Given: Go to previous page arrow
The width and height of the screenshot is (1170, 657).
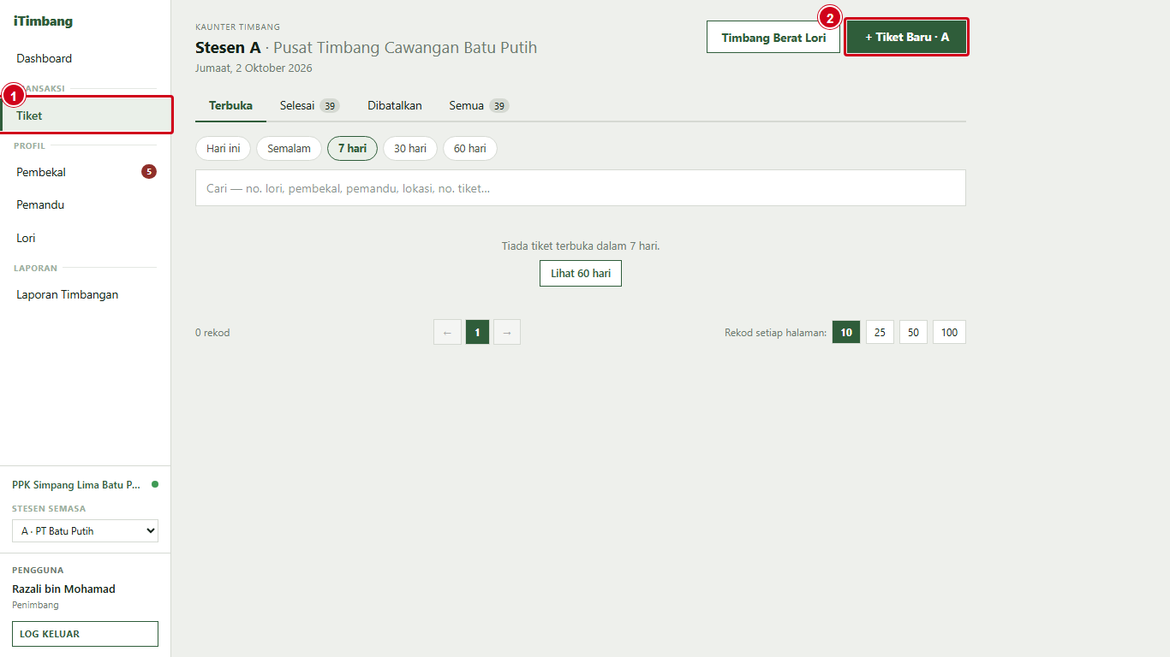Looking at the screenshot, I should (x=447, y=332).
